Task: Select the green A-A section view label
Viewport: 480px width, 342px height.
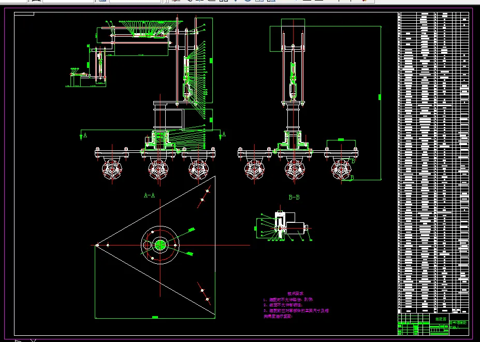Action: point(150,195)
